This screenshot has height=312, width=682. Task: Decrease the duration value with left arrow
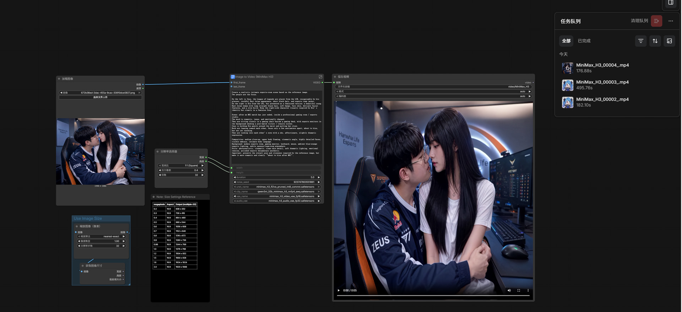[234, 177]
